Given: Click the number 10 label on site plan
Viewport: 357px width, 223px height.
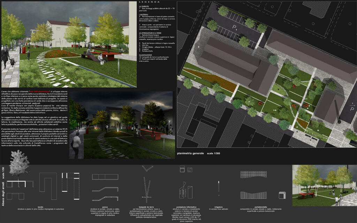Looking at the screenshot, I should (275, 110).
